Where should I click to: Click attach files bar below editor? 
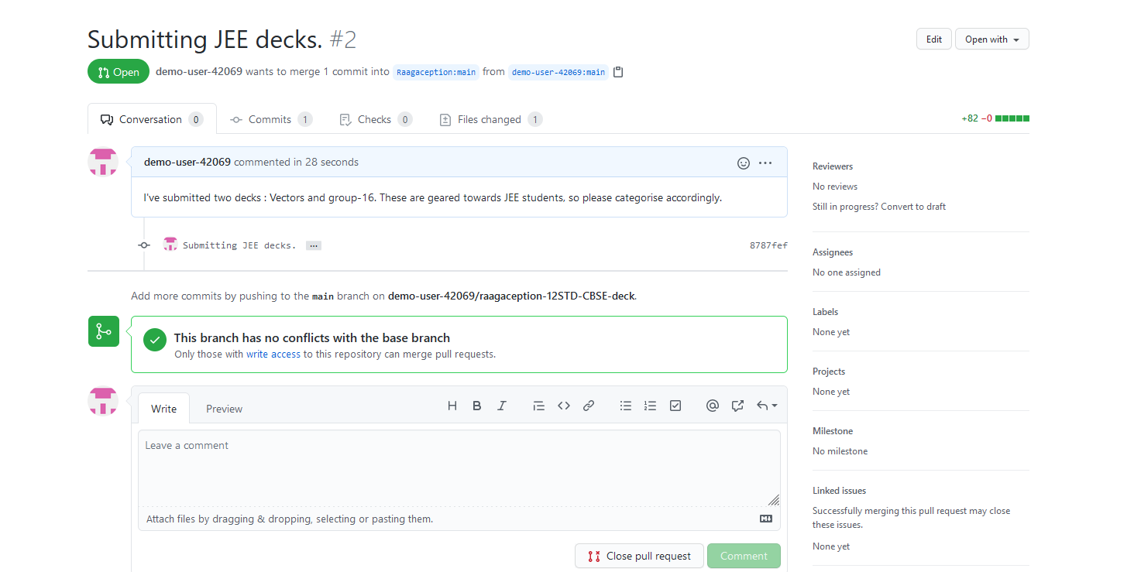pos(459,519)
